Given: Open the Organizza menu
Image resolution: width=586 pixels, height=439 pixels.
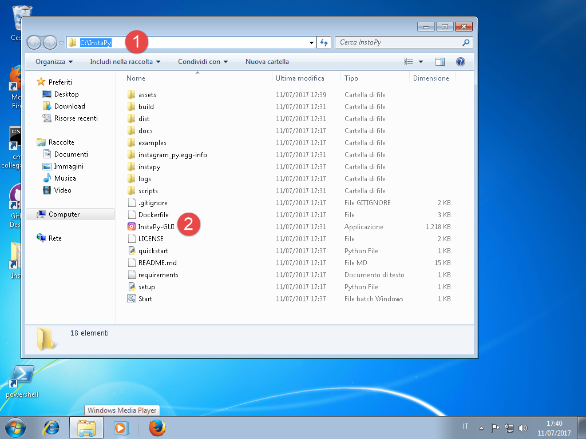Looking at the screenshot, I should pyautogui.click(x=54, y=62).
